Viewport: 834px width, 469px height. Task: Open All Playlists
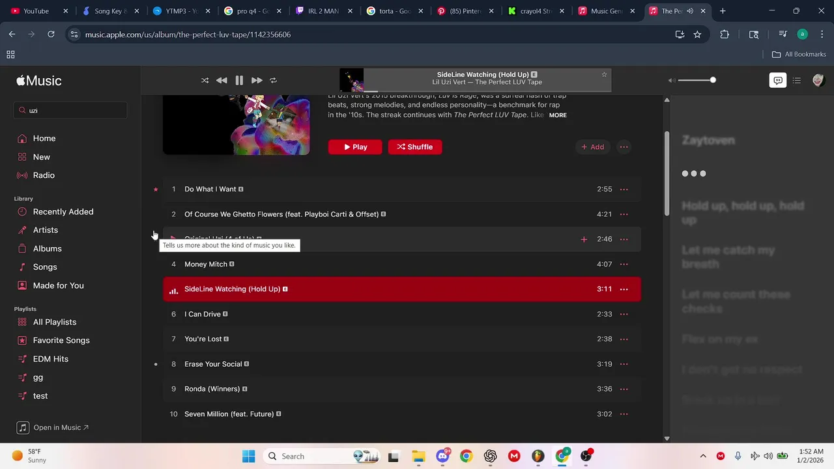pos(55,322)
